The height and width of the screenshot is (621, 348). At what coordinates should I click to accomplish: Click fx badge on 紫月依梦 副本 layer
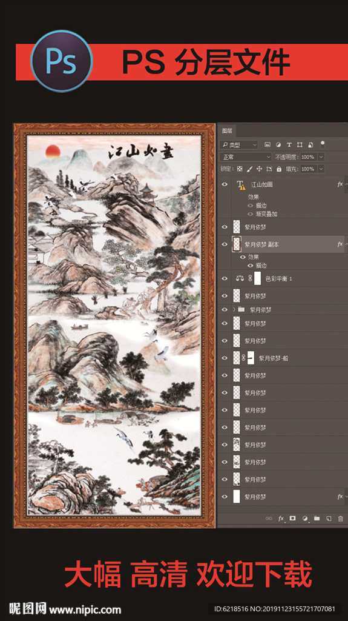(x=340, y=244)
